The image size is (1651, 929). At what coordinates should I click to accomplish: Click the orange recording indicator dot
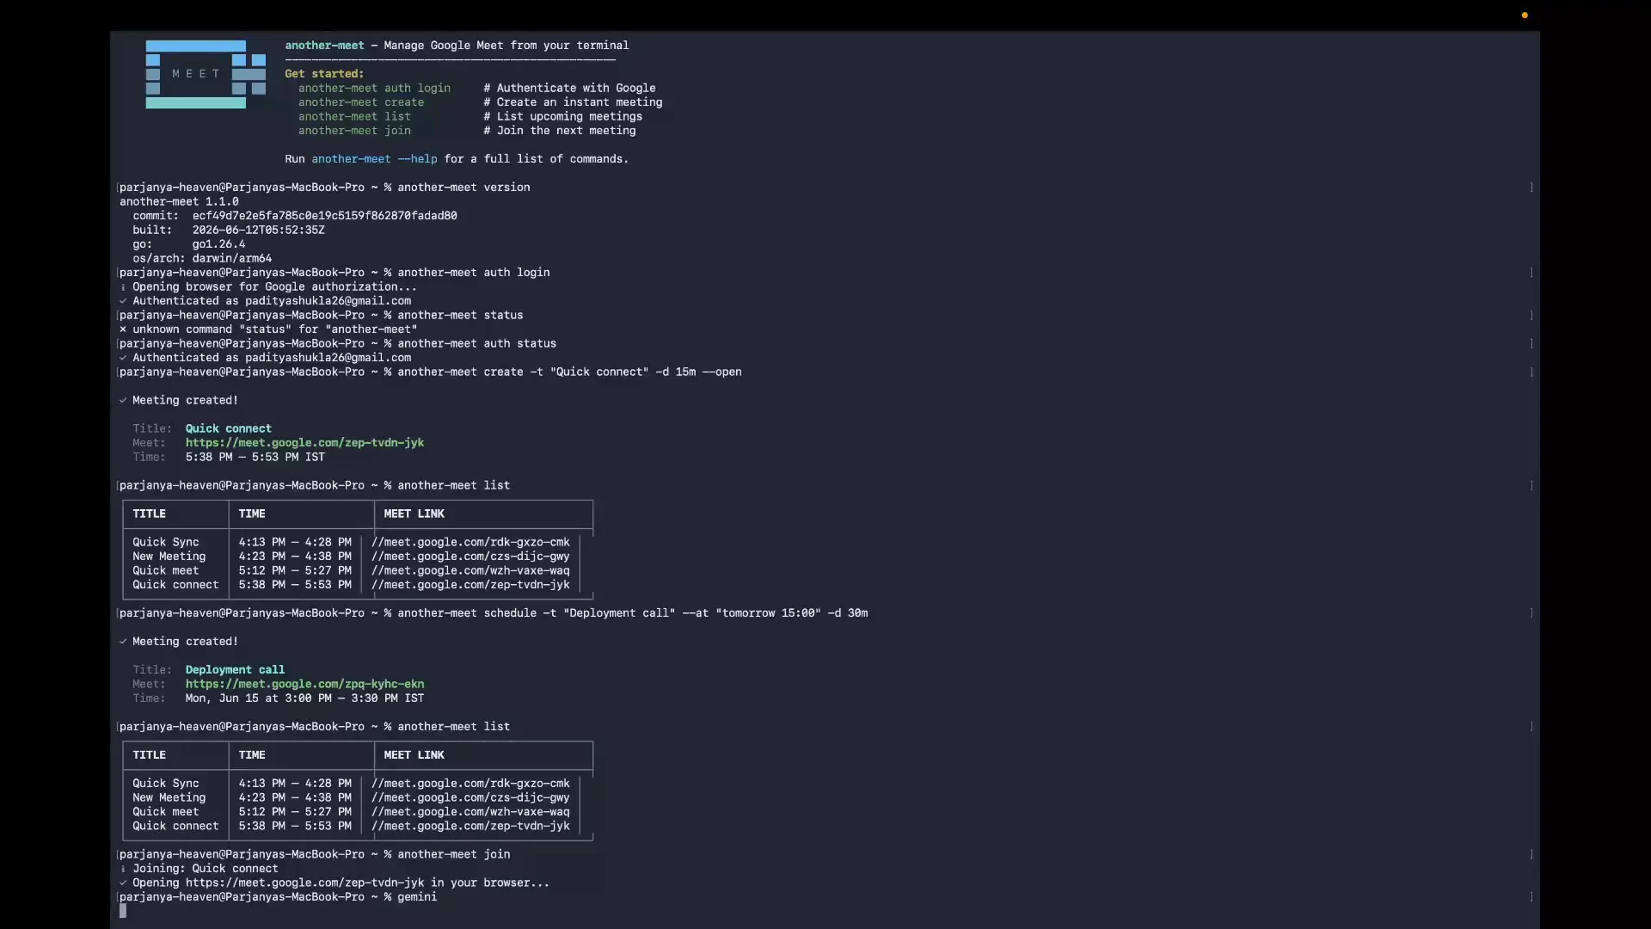(x=1525, y=15)
